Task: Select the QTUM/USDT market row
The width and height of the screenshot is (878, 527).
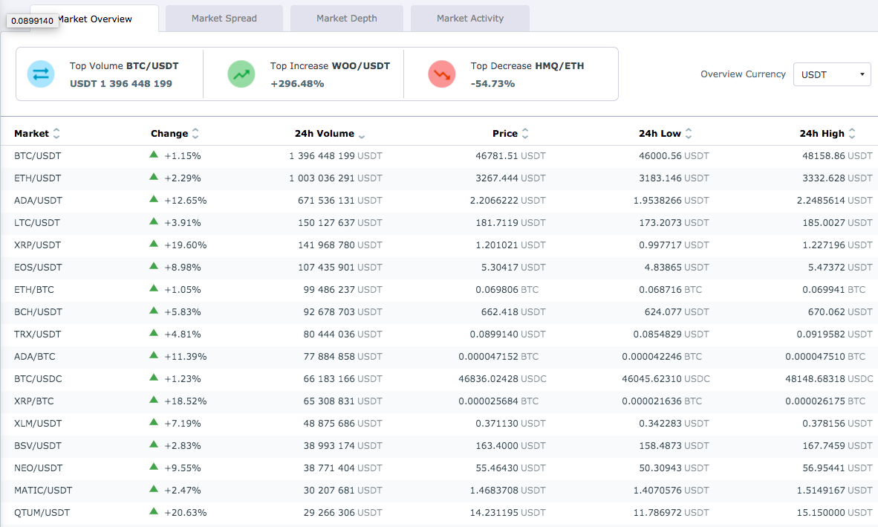Action: (439, 512)
